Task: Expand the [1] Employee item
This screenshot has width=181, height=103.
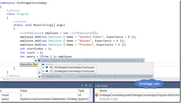Action: pyautogui.click(x=43, y=71)
